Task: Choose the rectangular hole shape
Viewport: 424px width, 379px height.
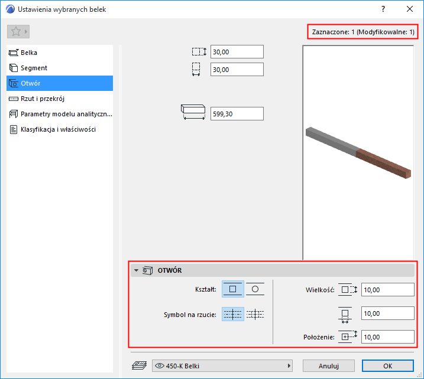Action: 233,289
